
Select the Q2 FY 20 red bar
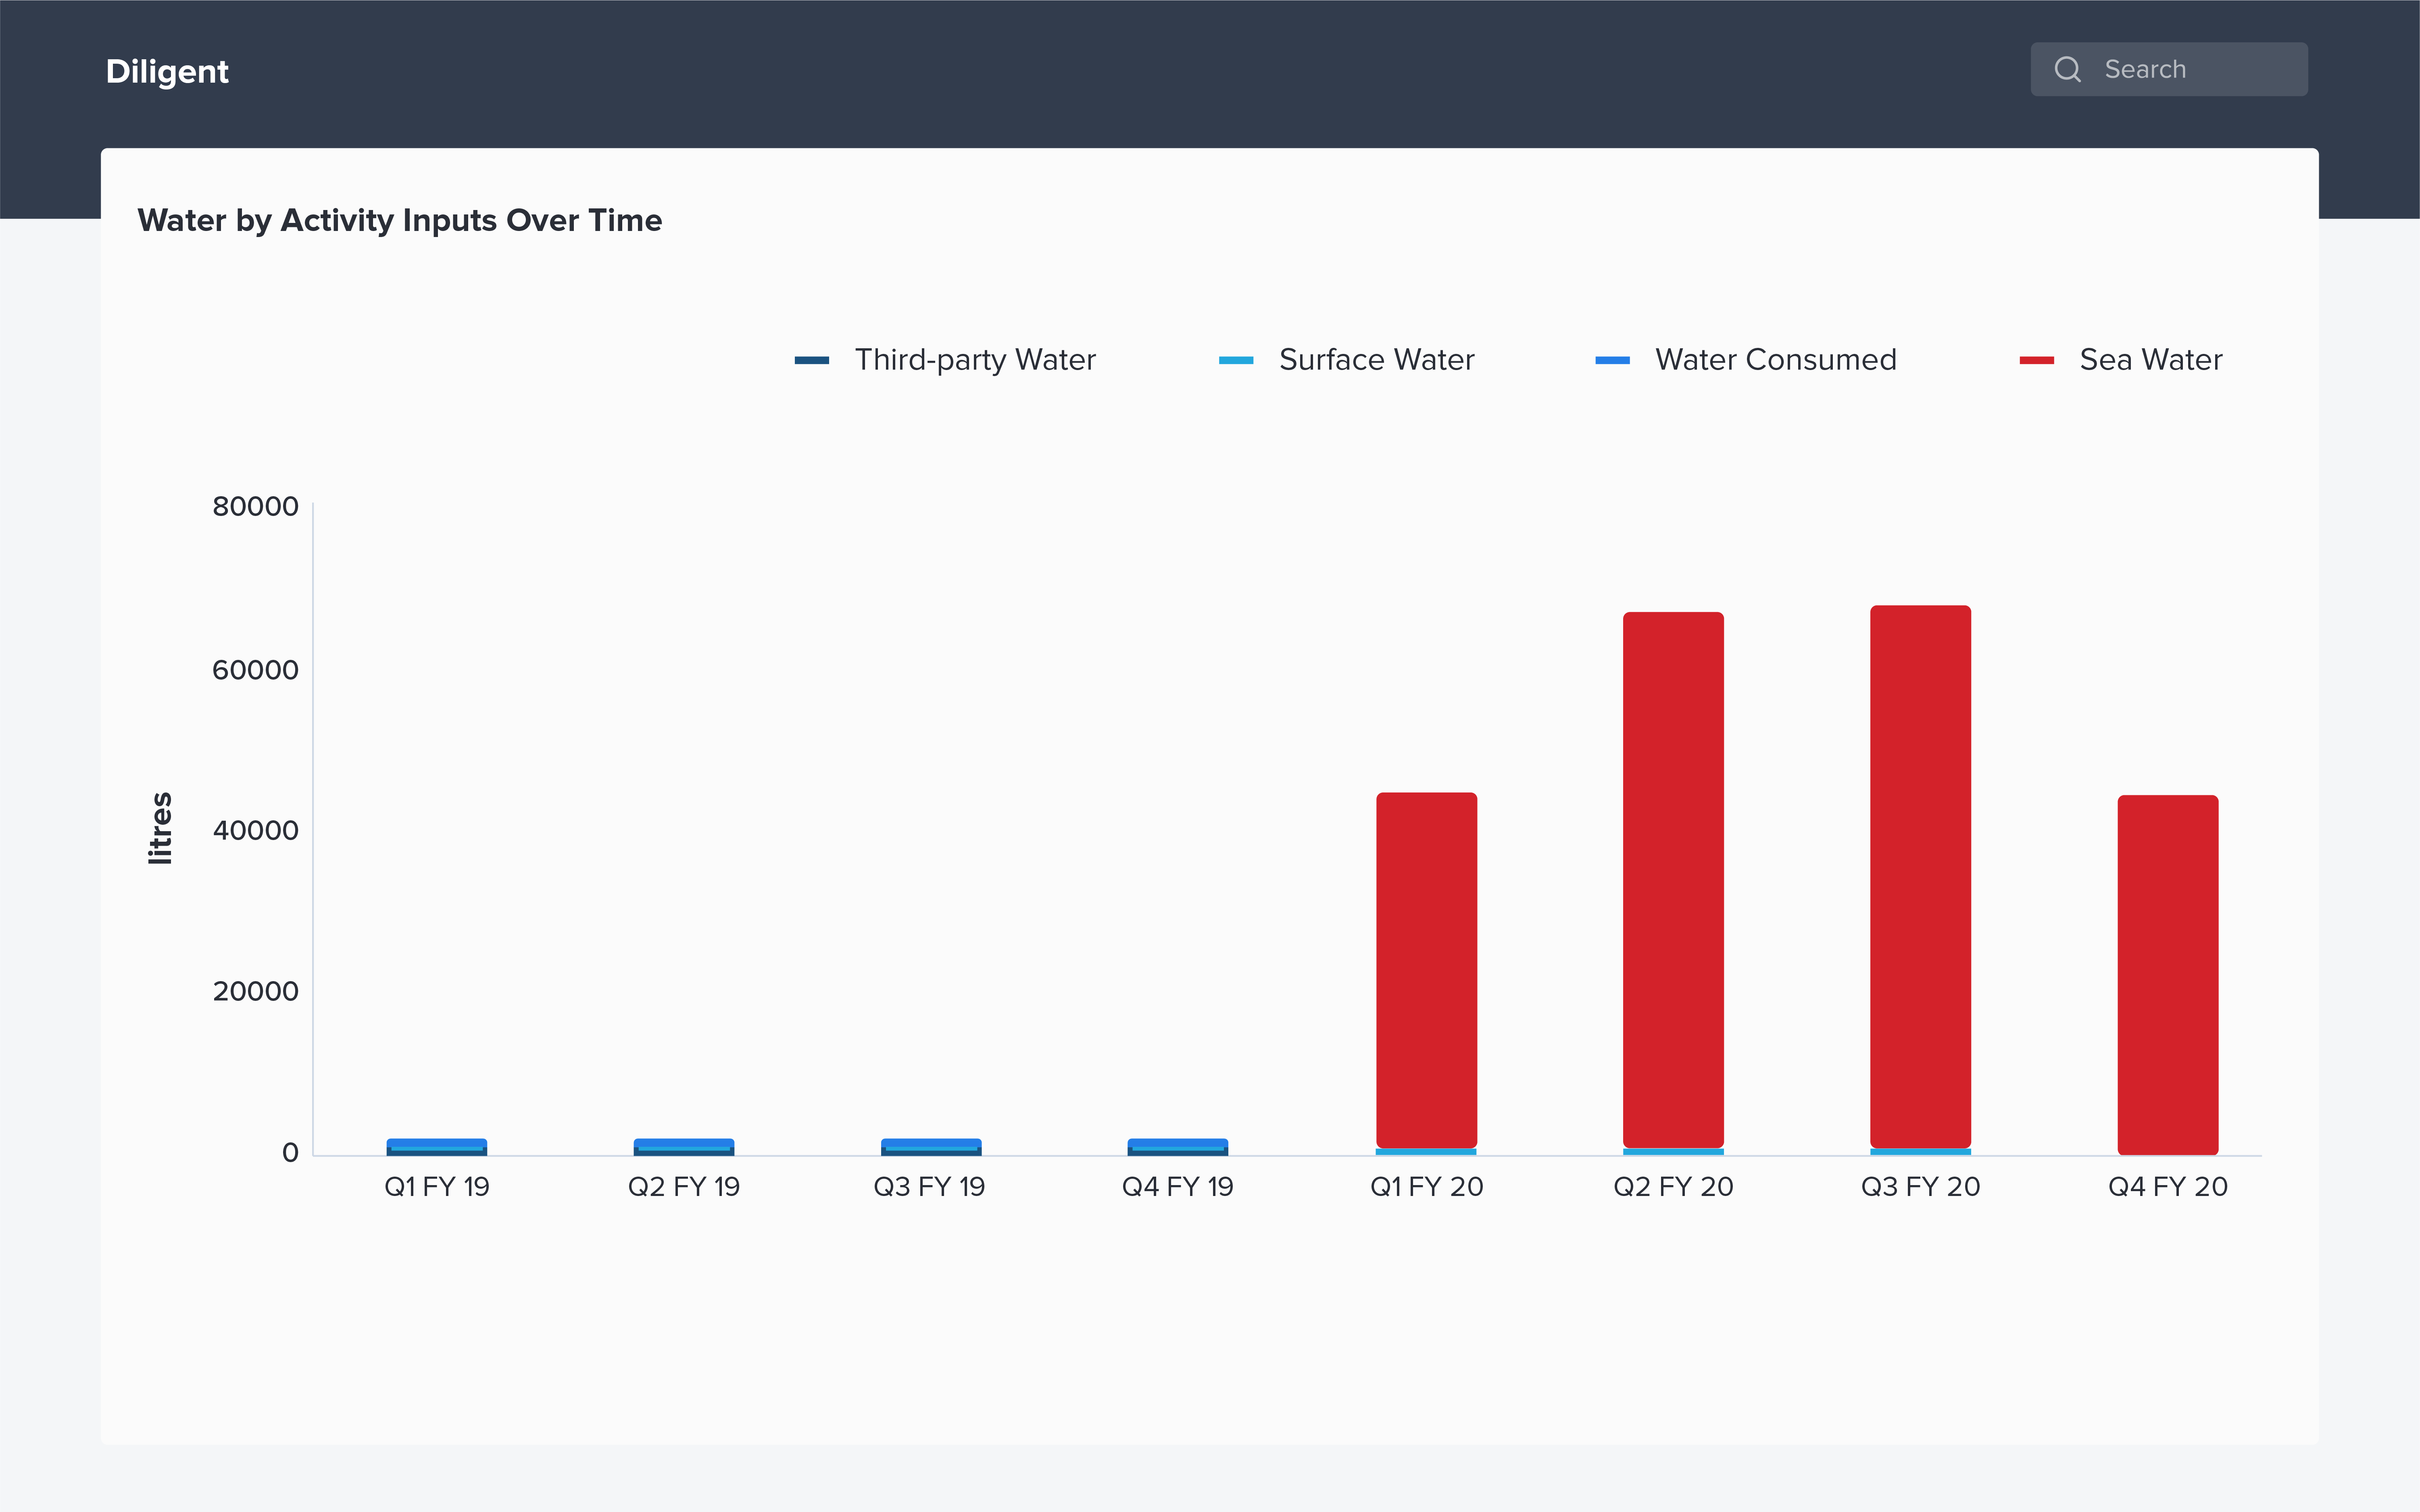[x=1674, y=880]
